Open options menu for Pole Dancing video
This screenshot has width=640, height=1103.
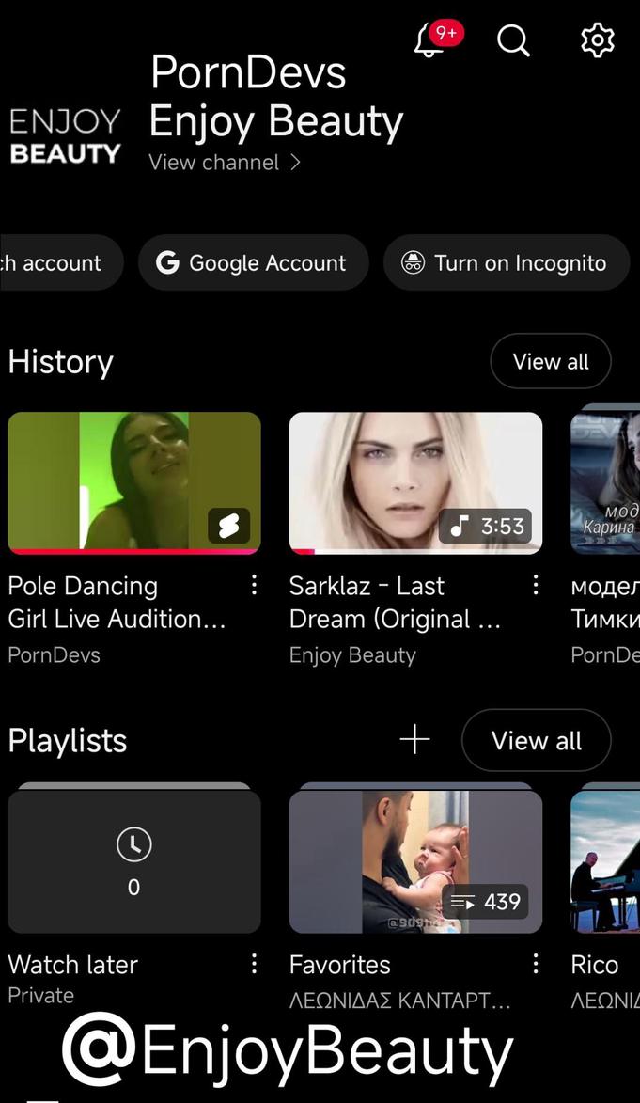click(x=254, y=585)
